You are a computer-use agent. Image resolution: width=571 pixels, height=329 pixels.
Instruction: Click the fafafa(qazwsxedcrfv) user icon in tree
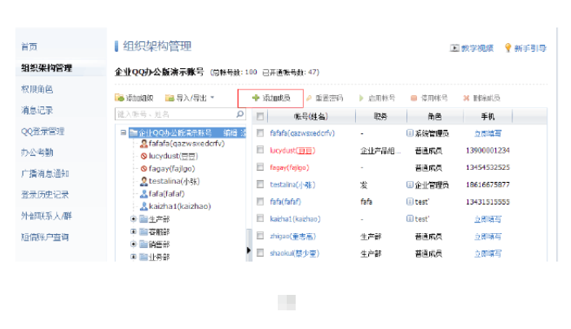(x=144, y=144)
